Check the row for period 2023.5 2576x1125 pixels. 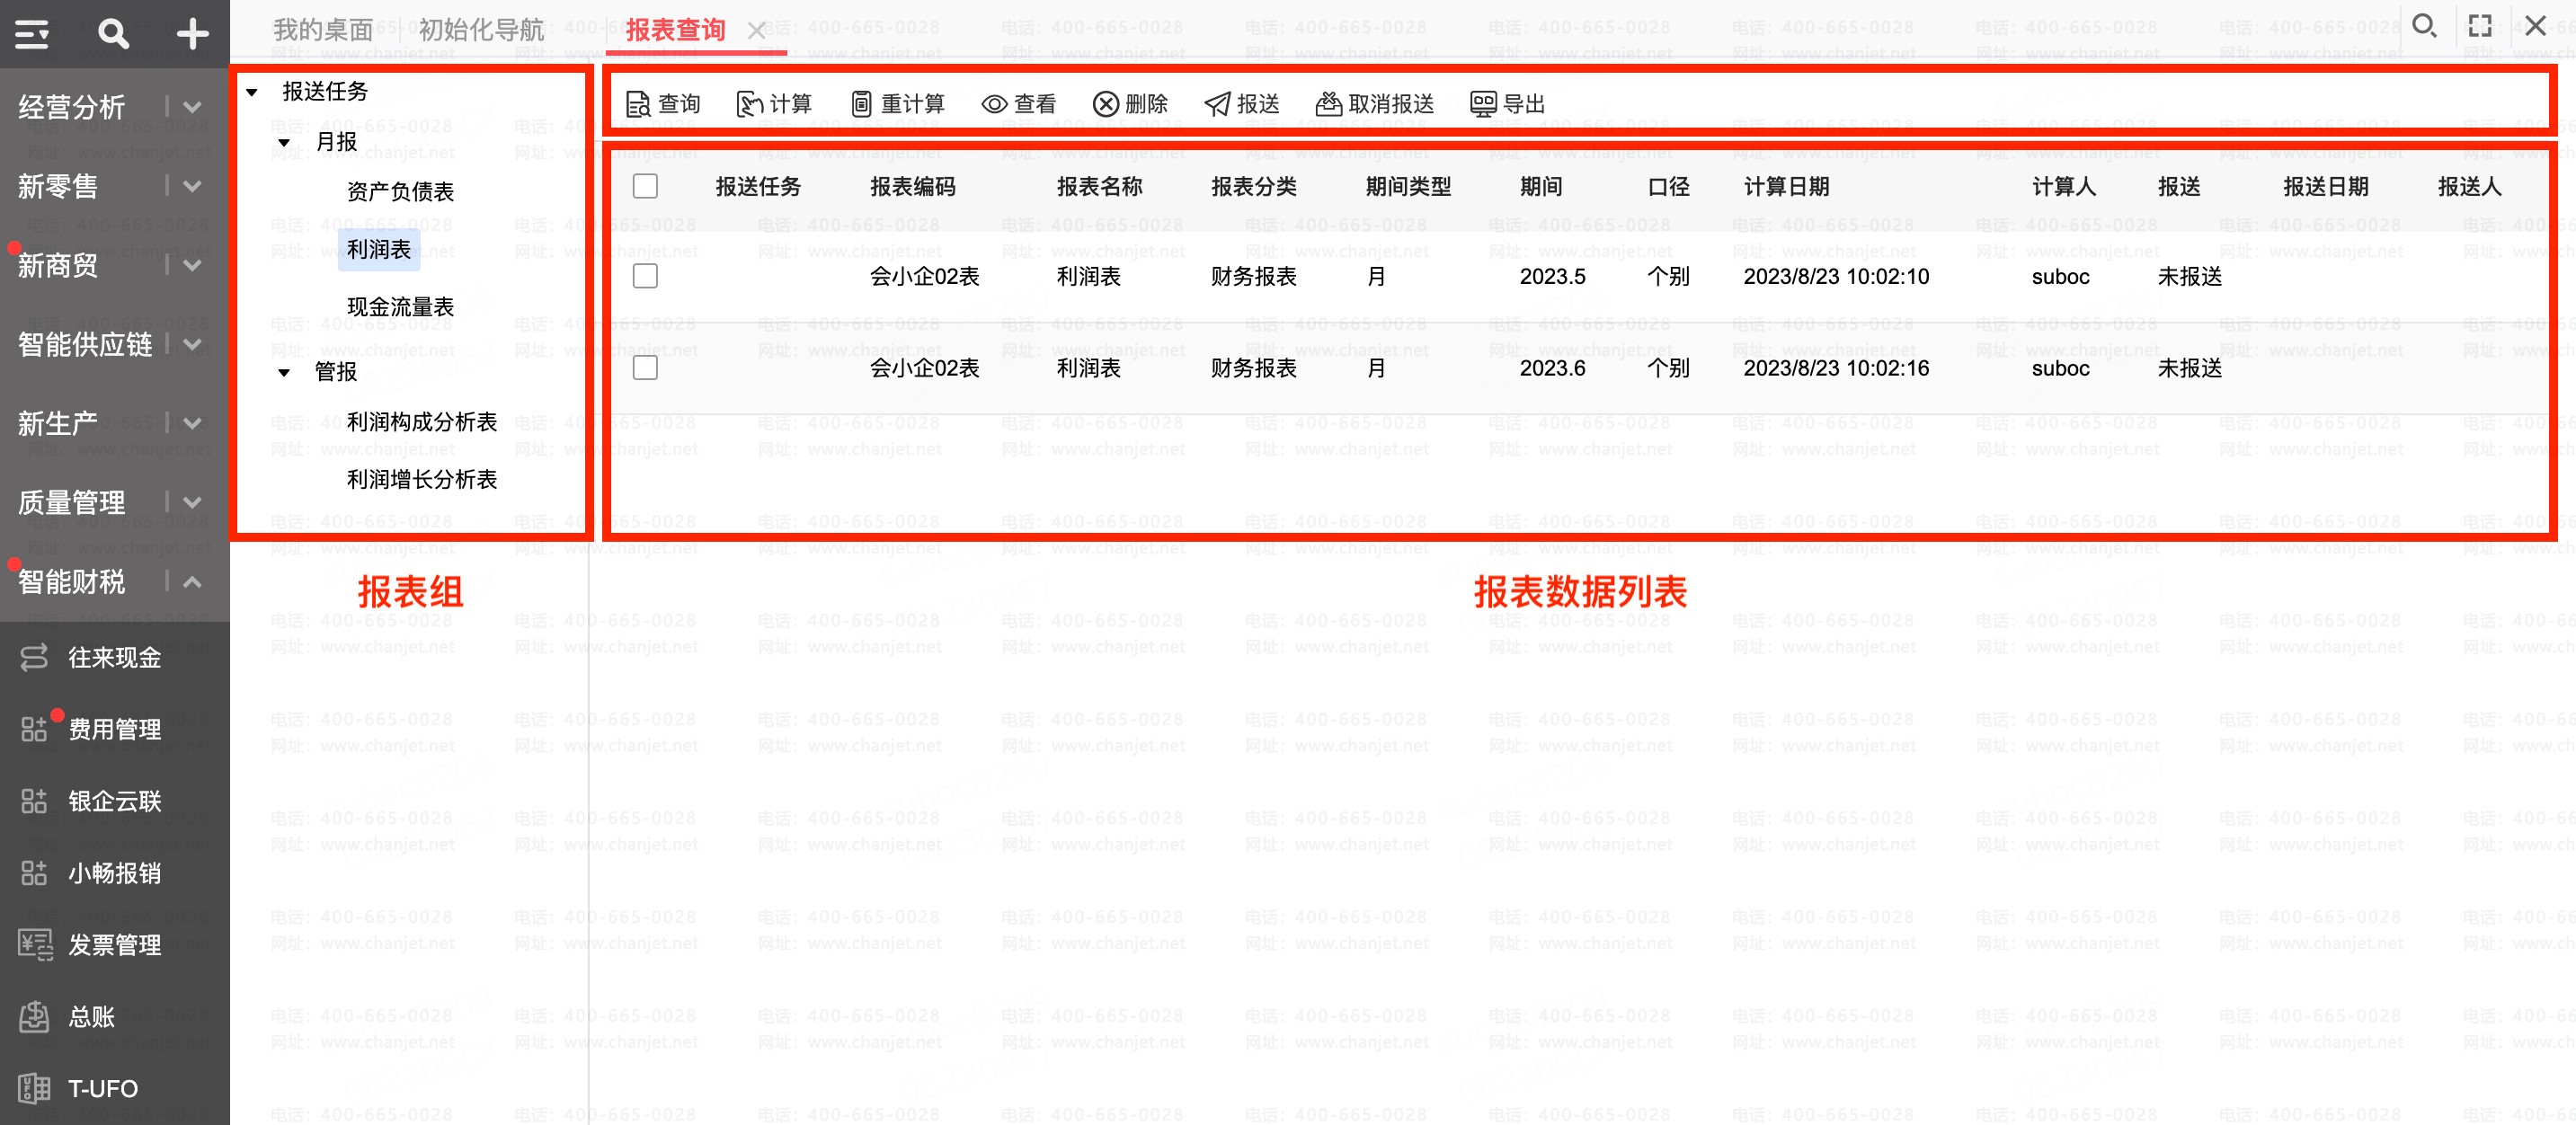pyautogui.click(x=645, y=276)
